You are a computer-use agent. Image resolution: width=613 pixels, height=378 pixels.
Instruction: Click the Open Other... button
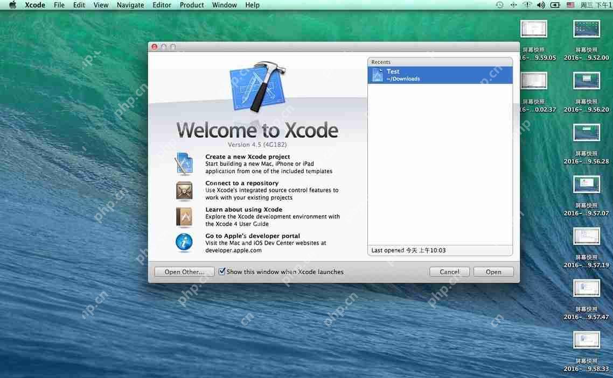pyautogui.click(x=184, y=272)
